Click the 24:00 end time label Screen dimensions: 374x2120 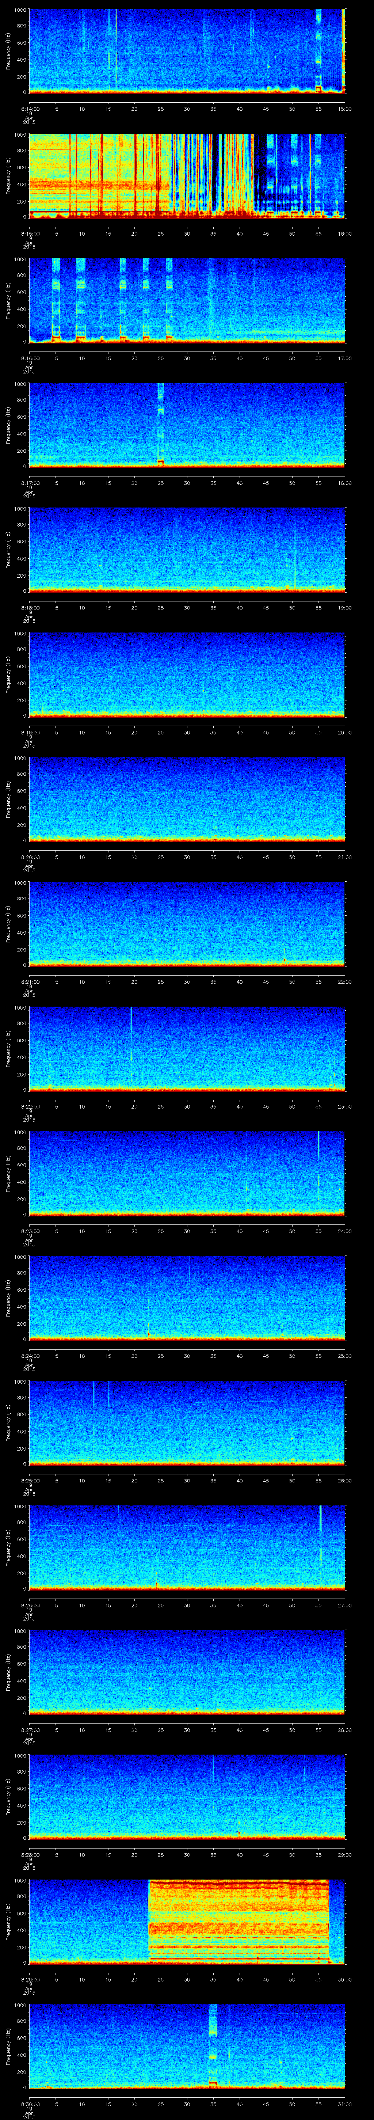pyautogui.click(x=345, y=1231)
